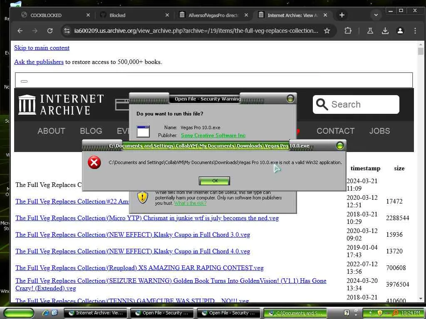Click the application file icon beside Name
Image resolution: width=426 pixels, height=319 pixels.
[x=143, y=132]
